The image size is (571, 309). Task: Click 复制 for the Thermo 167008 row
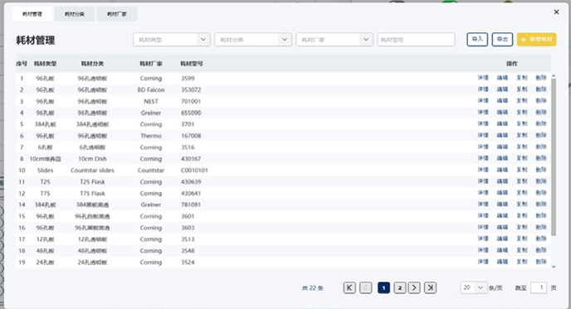(x=522, y=135)
